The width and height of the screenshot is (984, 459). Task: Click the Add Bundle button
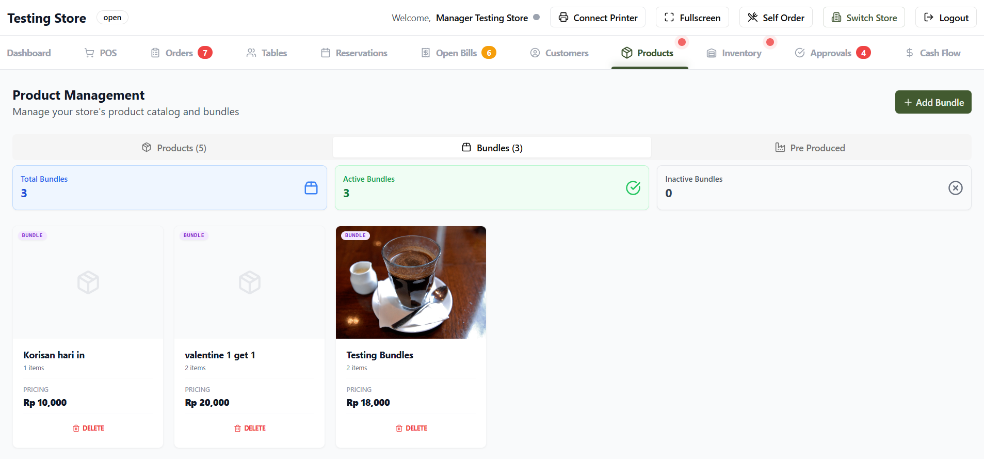933,102
